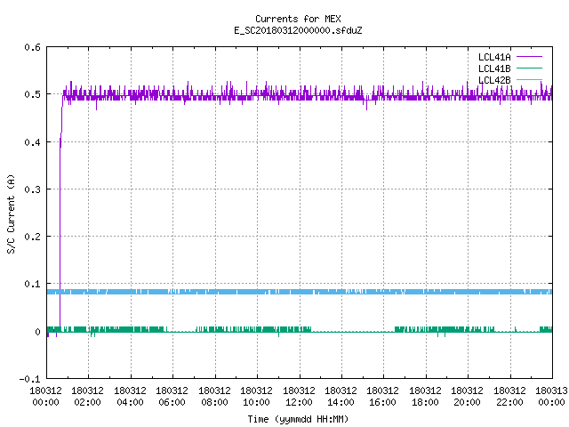The image size is (569, 427).
Task: Click the 180312 20:00 time tick label
Action: click(x=467, y=397)
